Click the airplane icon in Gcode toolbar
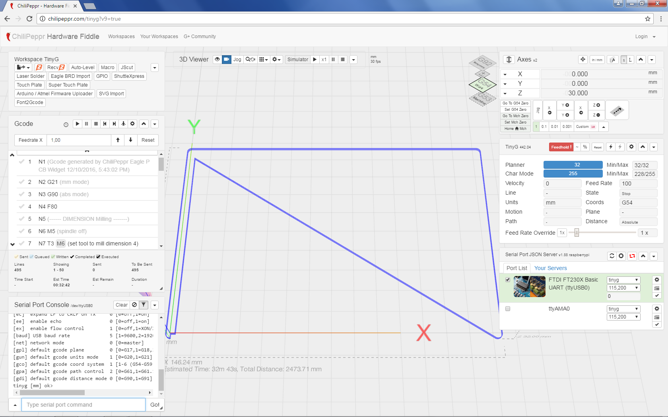This screenshot has height=417, width=668. [123, 124]
